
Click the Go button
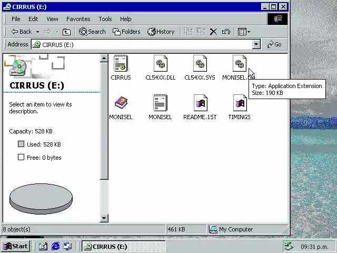[x=274, y=44]
